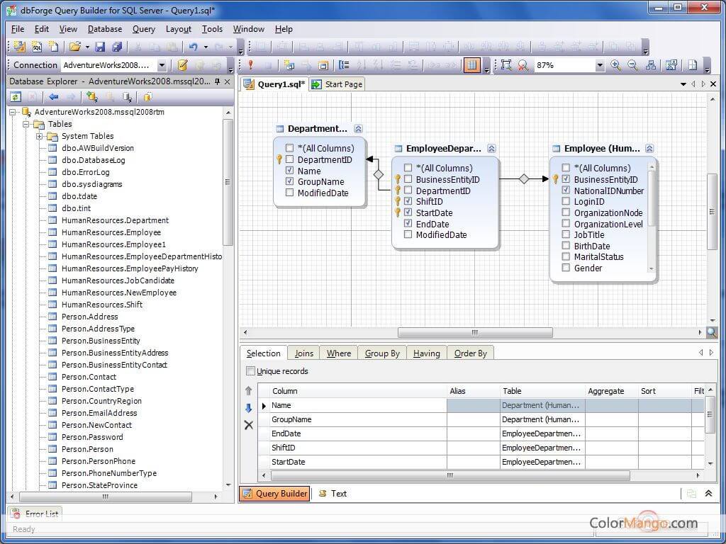
Task: Switch to the Order By tab
Action: 471,353
